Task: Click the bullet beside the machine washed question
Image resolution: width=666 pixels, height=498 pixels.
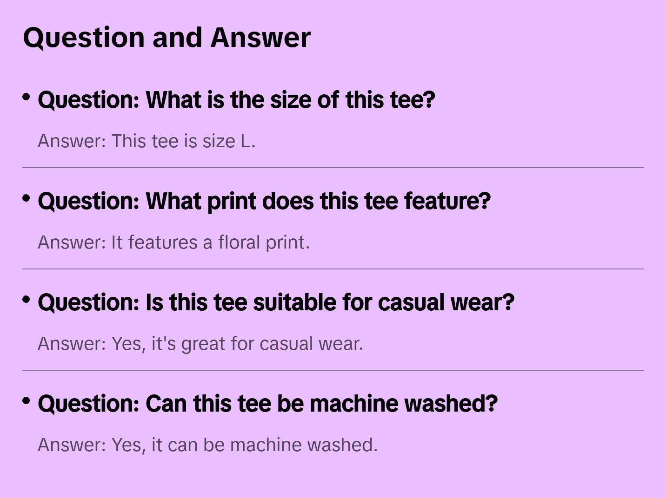Action: (x=27, y=401)
